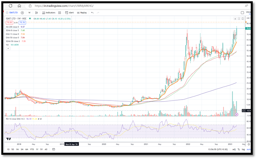This screenshot has height=159, width=257.
Task: Collapse the indicator legend with chevron
Action: coord(8,48)
